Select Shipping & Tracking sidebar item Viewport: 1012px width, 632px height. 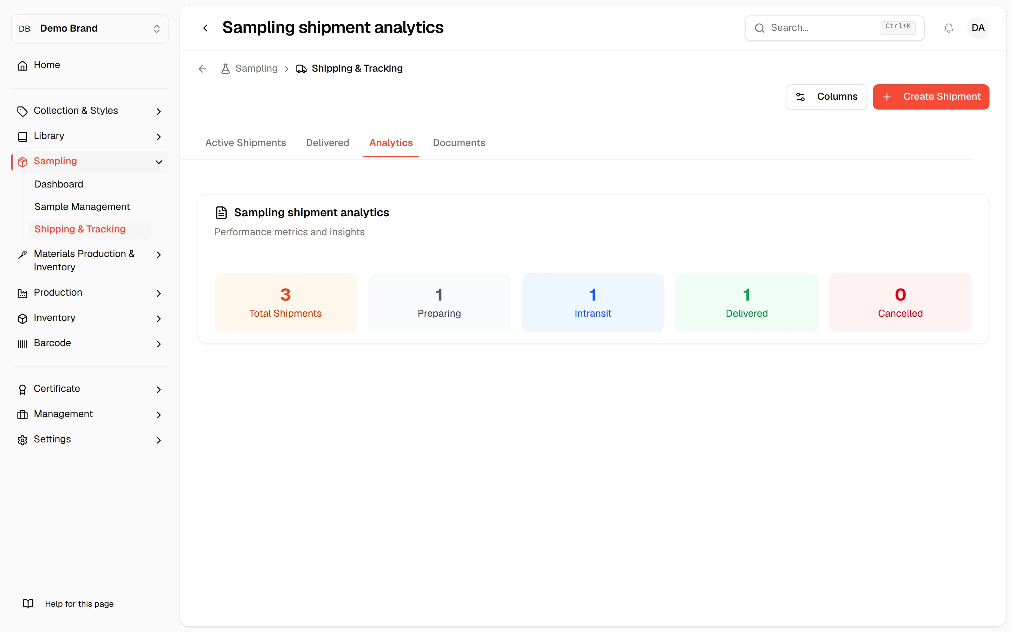[90, 229]
